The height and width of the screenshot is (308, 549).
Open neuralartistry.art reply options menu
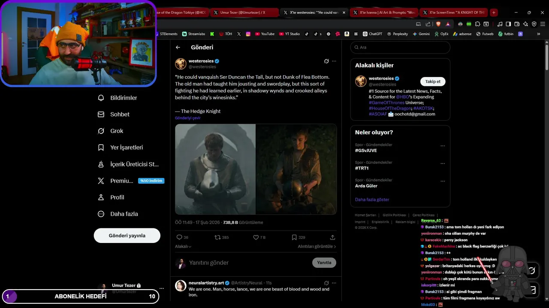pyautogui.click(x=334, y=283)
